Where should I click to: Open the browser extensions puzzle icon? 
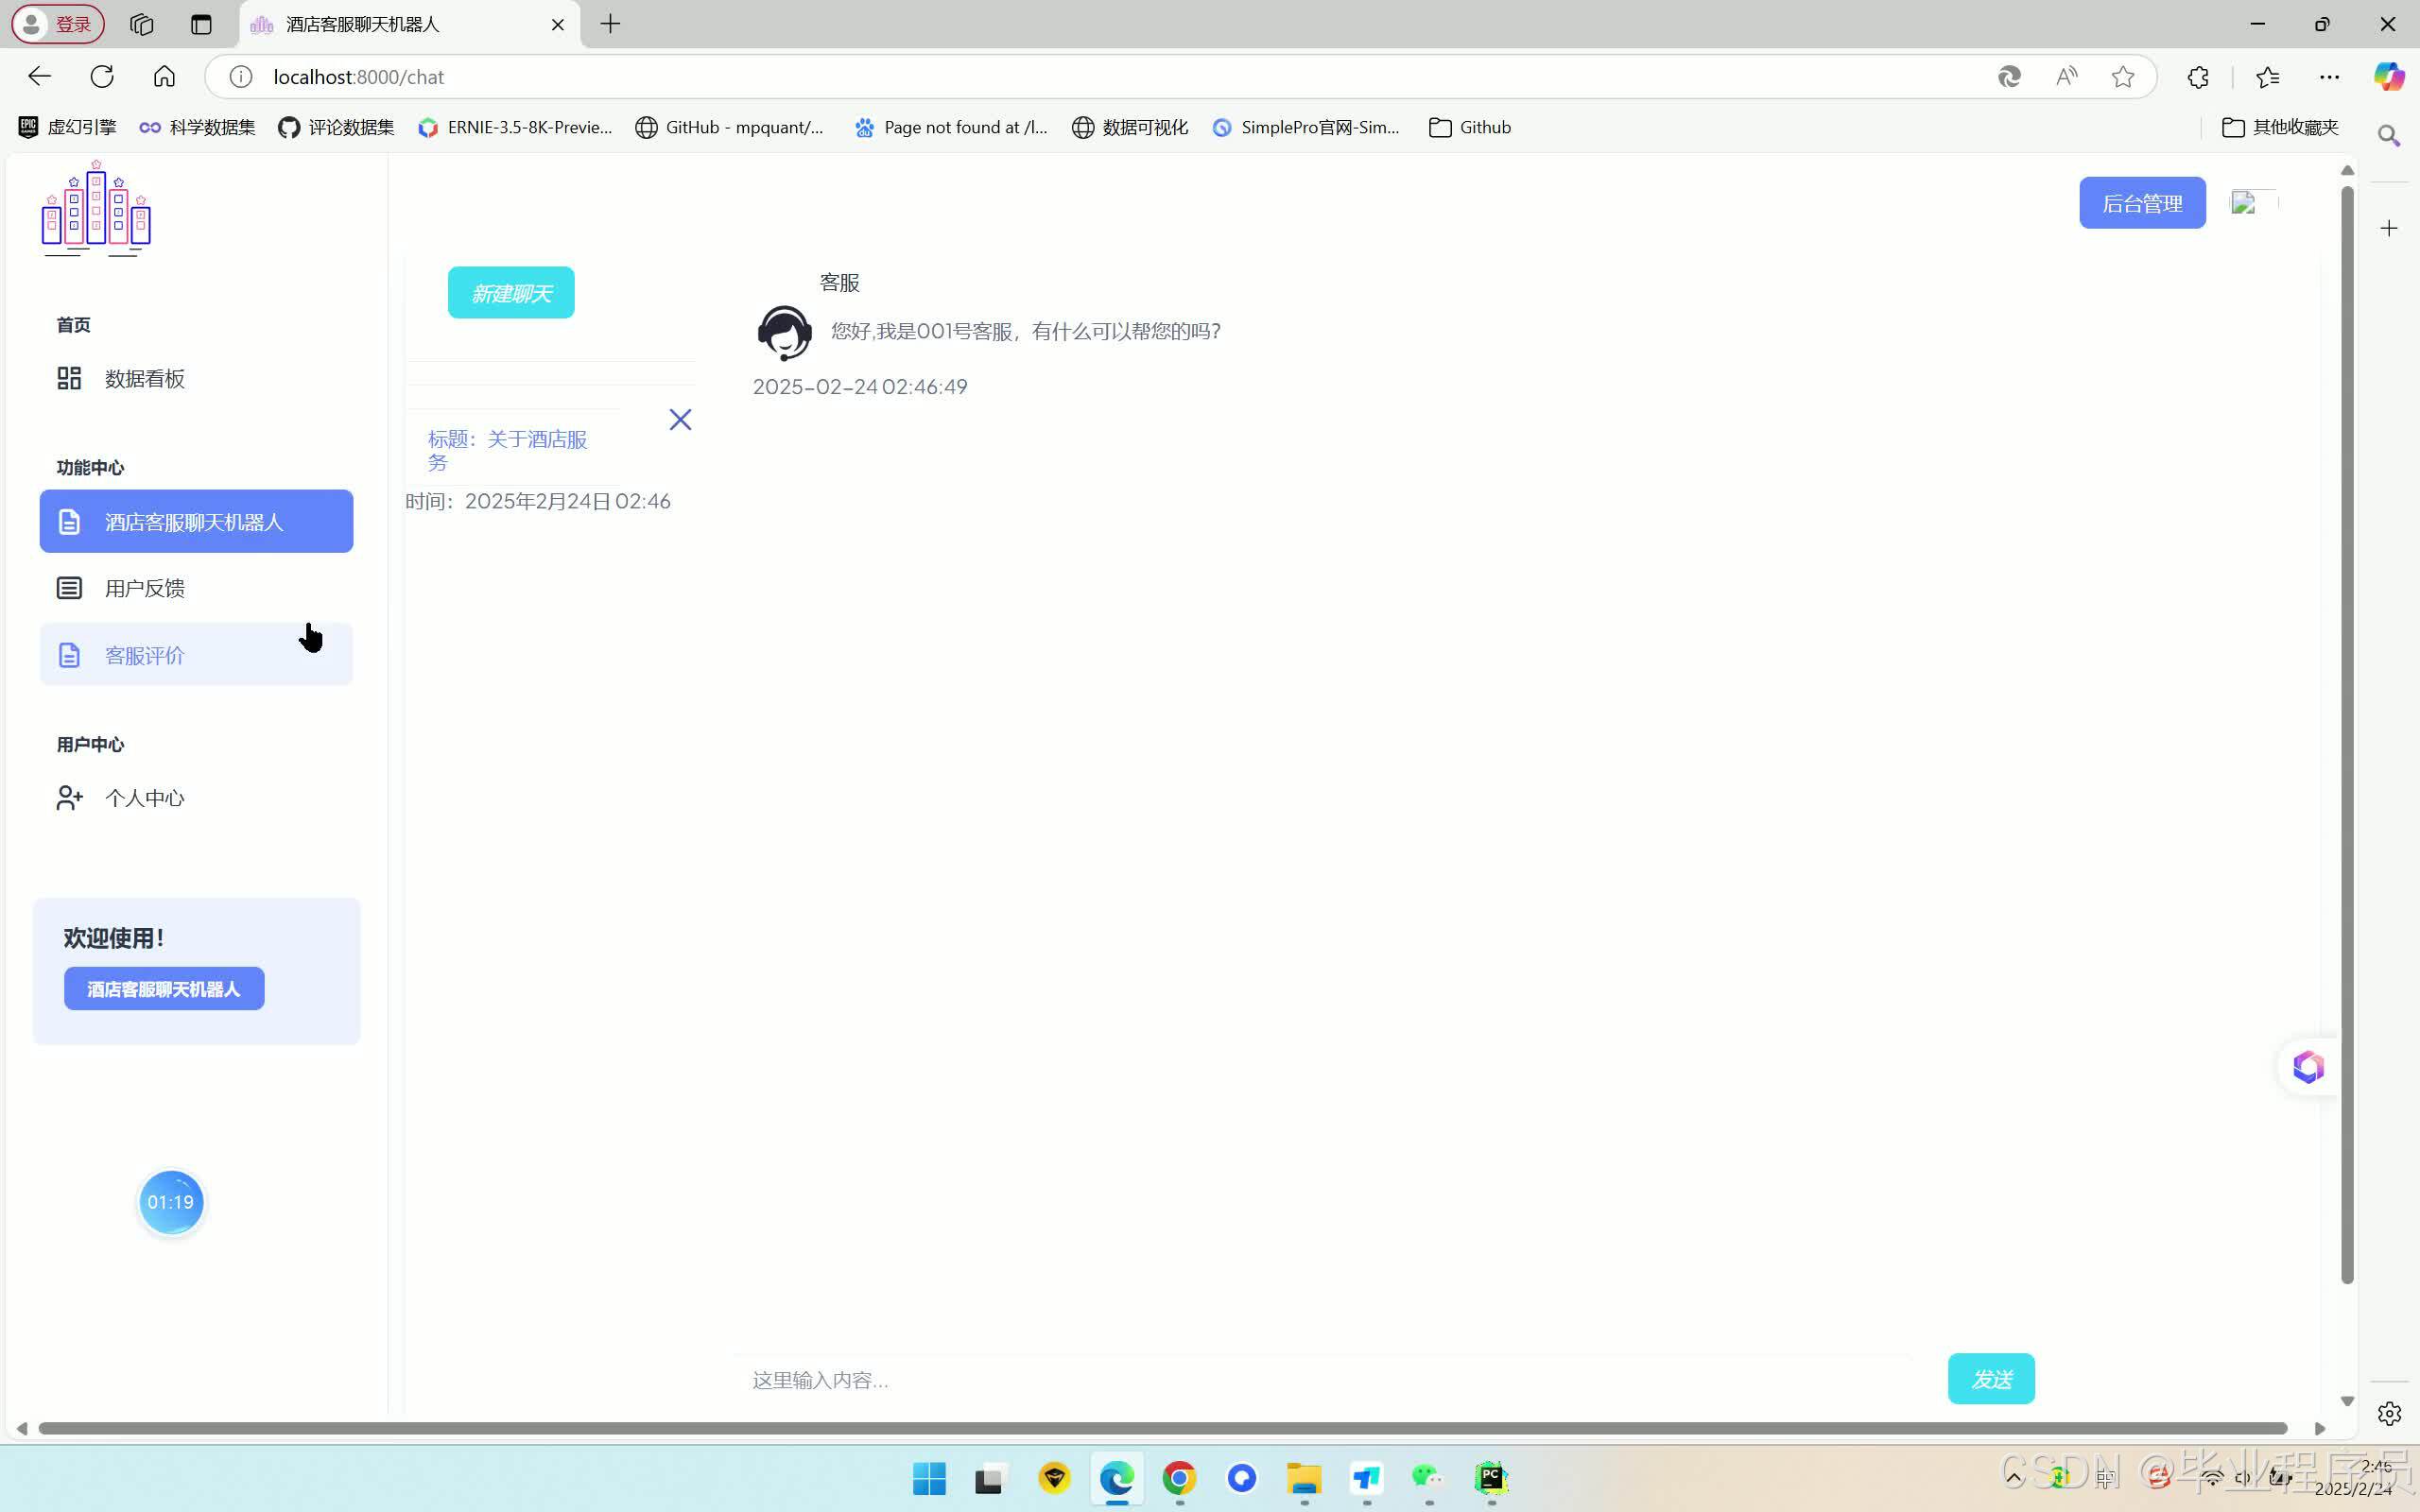(x=2197, y=77)
